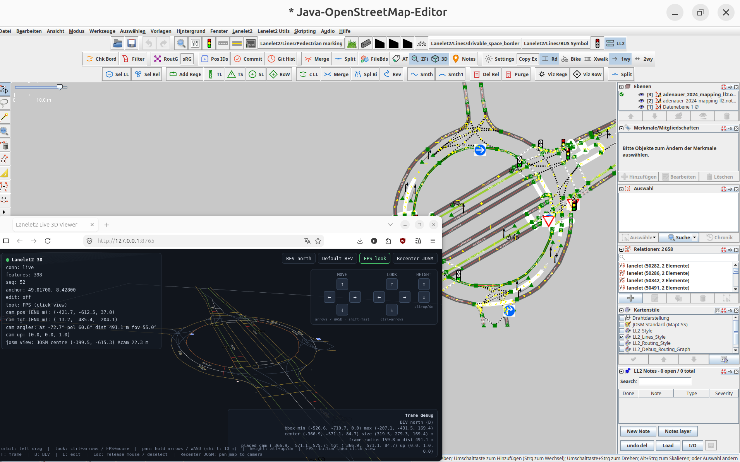Open the Lanelet2 Utils menu
The width and height of the screenshot is (740, 462).
[x=273, y=31]
